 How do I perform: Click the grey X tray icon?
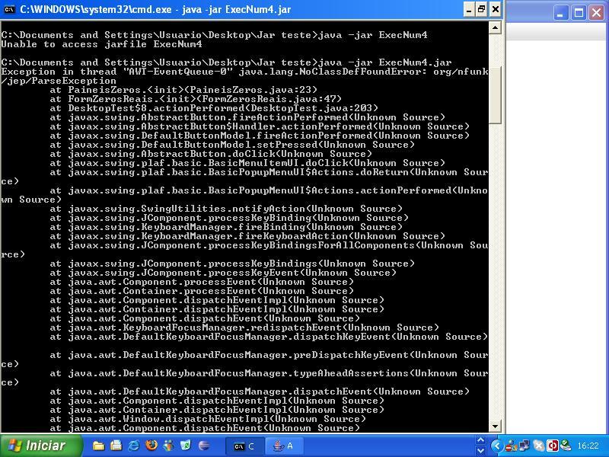coord(538,446)
